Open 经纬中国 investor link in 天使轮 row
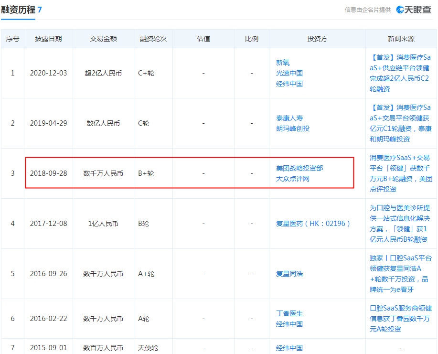 (289, 348)
